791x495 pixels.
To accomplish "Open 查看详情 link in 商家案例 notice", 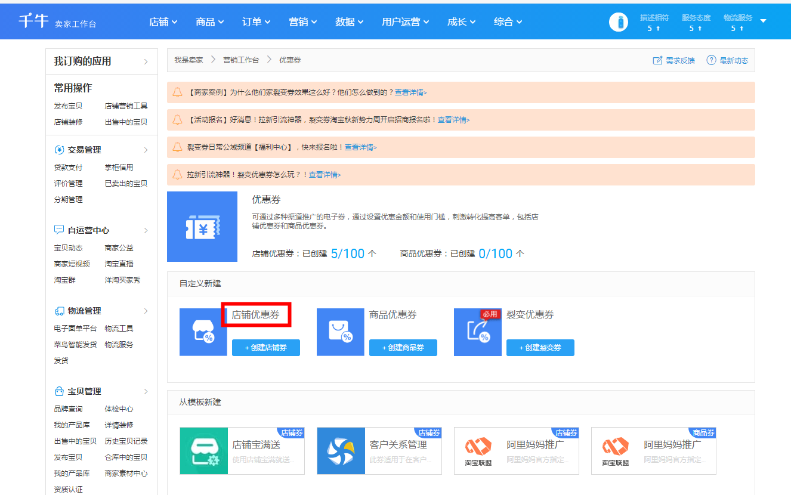I will click(x=410, y=92).
